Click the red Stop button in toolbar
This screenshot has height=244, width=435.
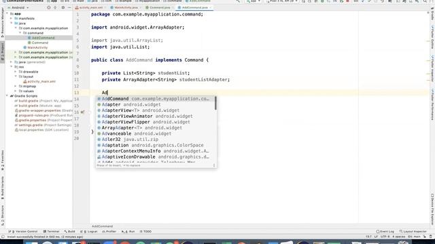pos(347,1)
